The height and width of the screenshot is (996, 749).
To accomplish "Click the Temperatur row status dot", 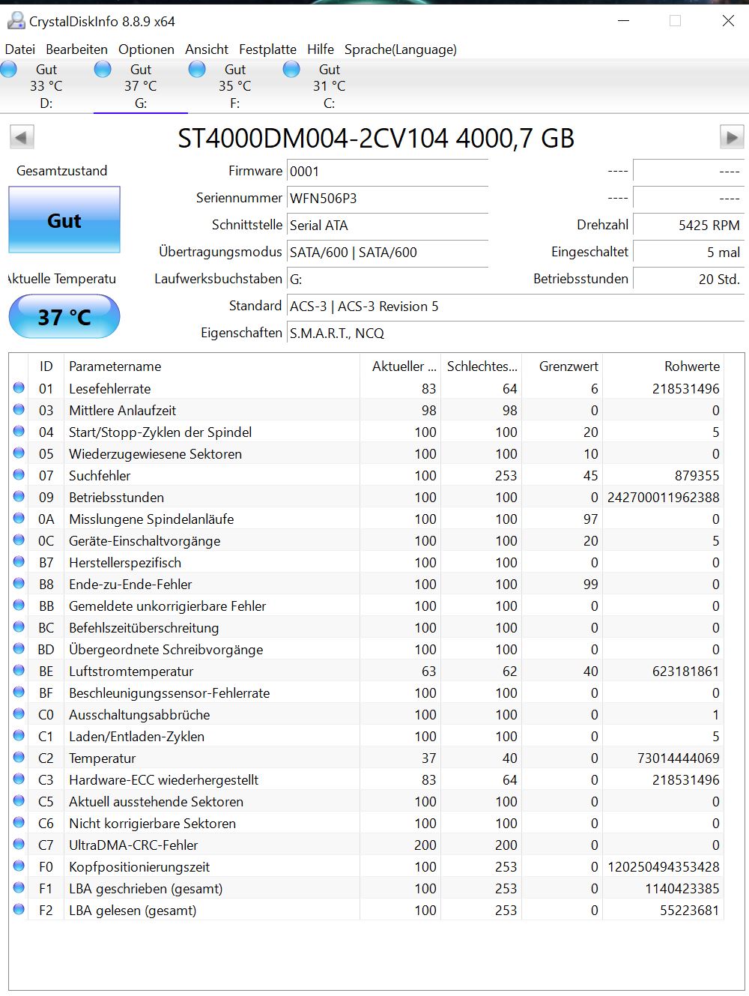I will tap(19, 758).
